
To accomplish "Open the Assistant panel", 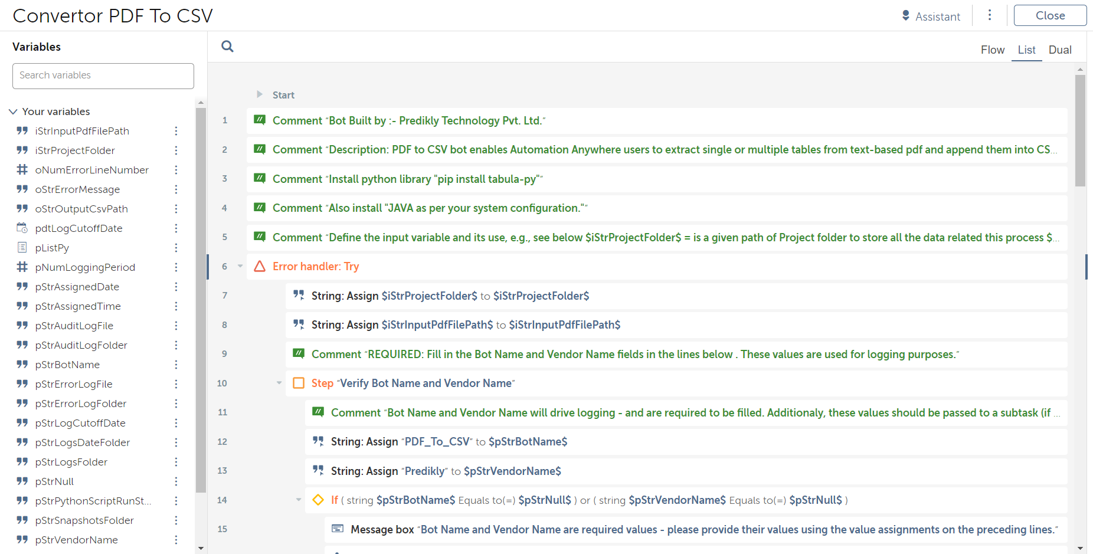I will tap(931, 17).
